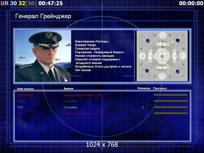Viewport: 204px width, 153px height.
Task: Click 'Случайно' army in TOX's row
Action: [x=71, y=107]
